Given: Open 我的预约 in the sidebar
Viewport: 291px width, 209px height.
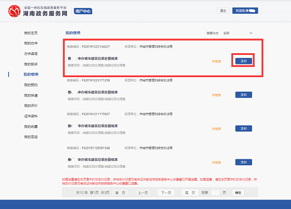Looking at the screenshot, I should tap(31, 85).
